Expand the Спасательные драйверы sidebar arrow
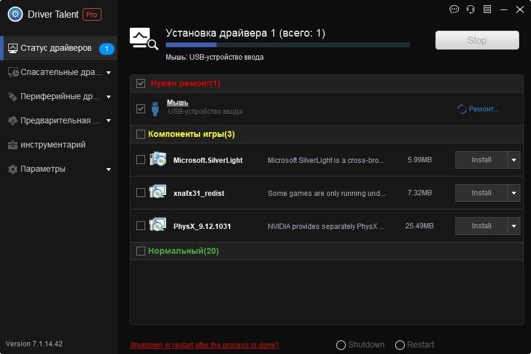531x354 pixels. tap(109, 73)
